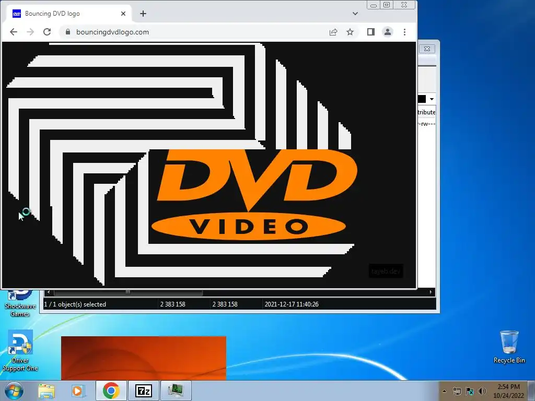Share this page icon in address bar

pos(333,32)
